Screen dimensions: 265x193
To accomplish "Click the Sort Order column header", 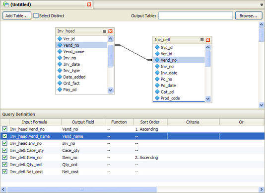I will click(150, 122).
